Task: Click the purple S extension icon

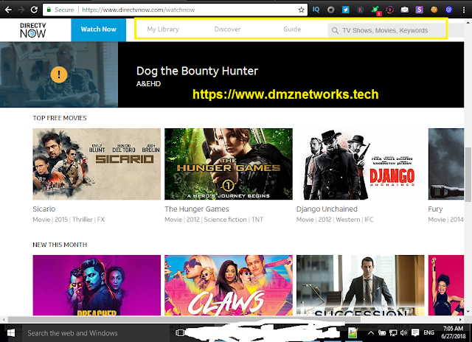Action: [419, 10]
